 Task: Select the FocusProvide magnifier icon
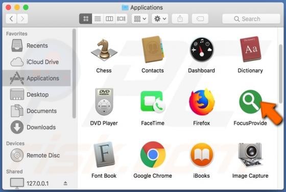click(x=250, y=102)
